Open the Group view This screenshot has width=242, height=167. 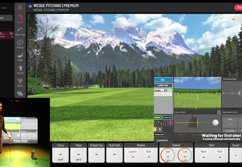point(20,44)
